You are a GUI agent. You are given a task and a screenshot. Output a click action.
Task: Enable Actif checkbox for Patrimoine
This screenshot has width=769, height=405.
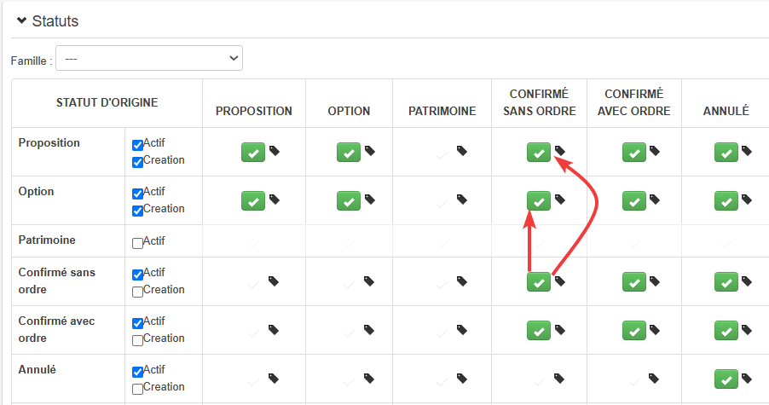[x=137, y=242]
